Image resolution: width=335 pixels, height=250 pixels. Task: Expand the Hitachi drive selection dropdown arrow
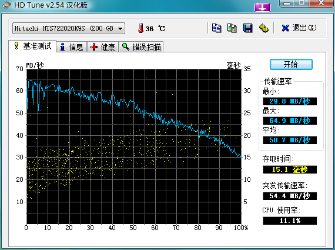tap(120, 28)
